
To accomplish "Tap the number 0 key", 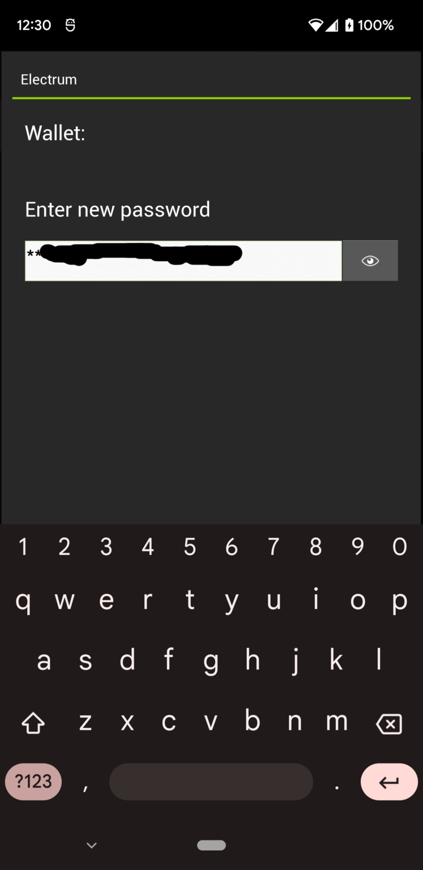I will (400, 547).
